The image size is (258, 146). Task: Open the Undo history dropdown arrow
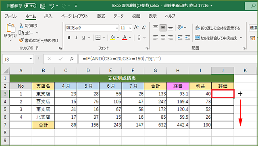(x=57, y=6)
